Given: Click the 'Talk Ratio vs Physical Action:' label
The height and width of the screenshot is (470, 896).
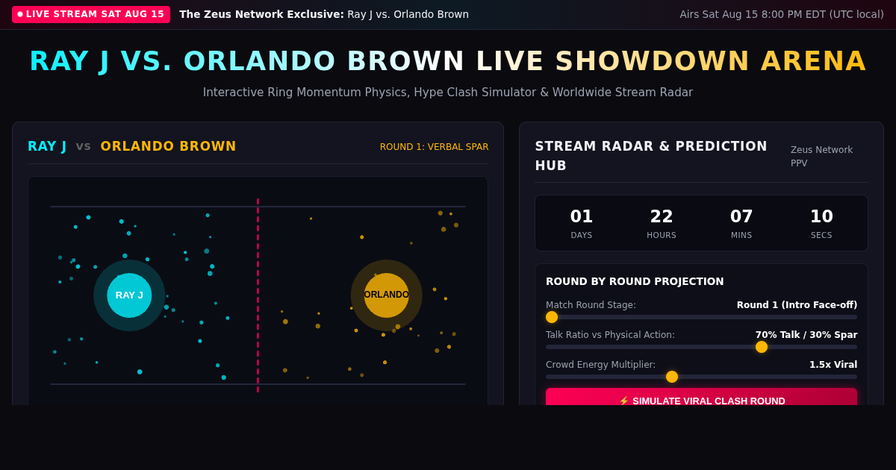Looking at the screenshot, I should coord(610,335).
